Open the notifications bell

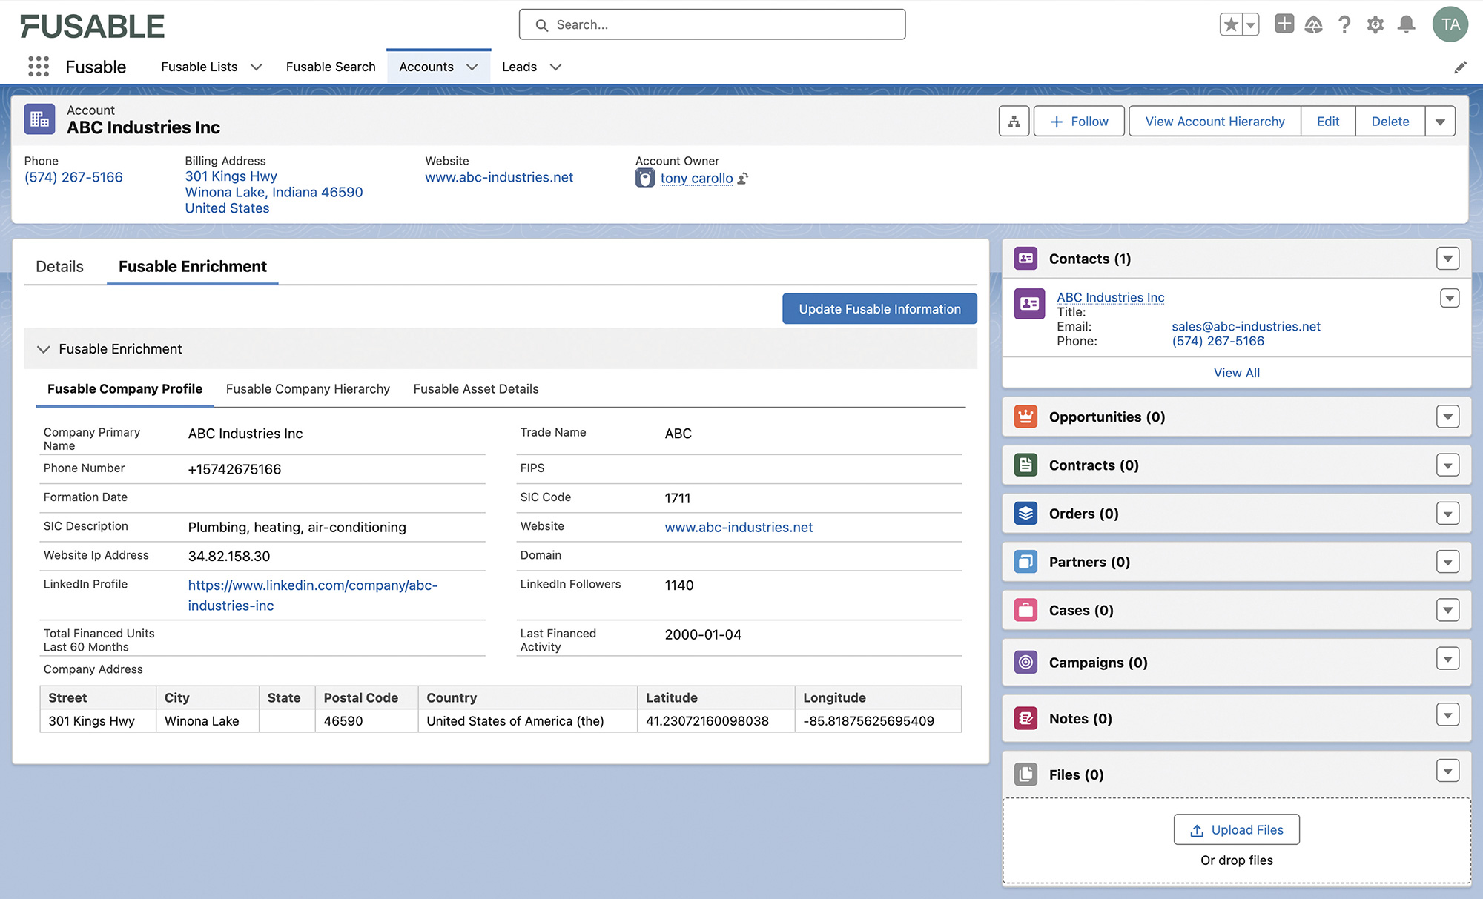1406,24
